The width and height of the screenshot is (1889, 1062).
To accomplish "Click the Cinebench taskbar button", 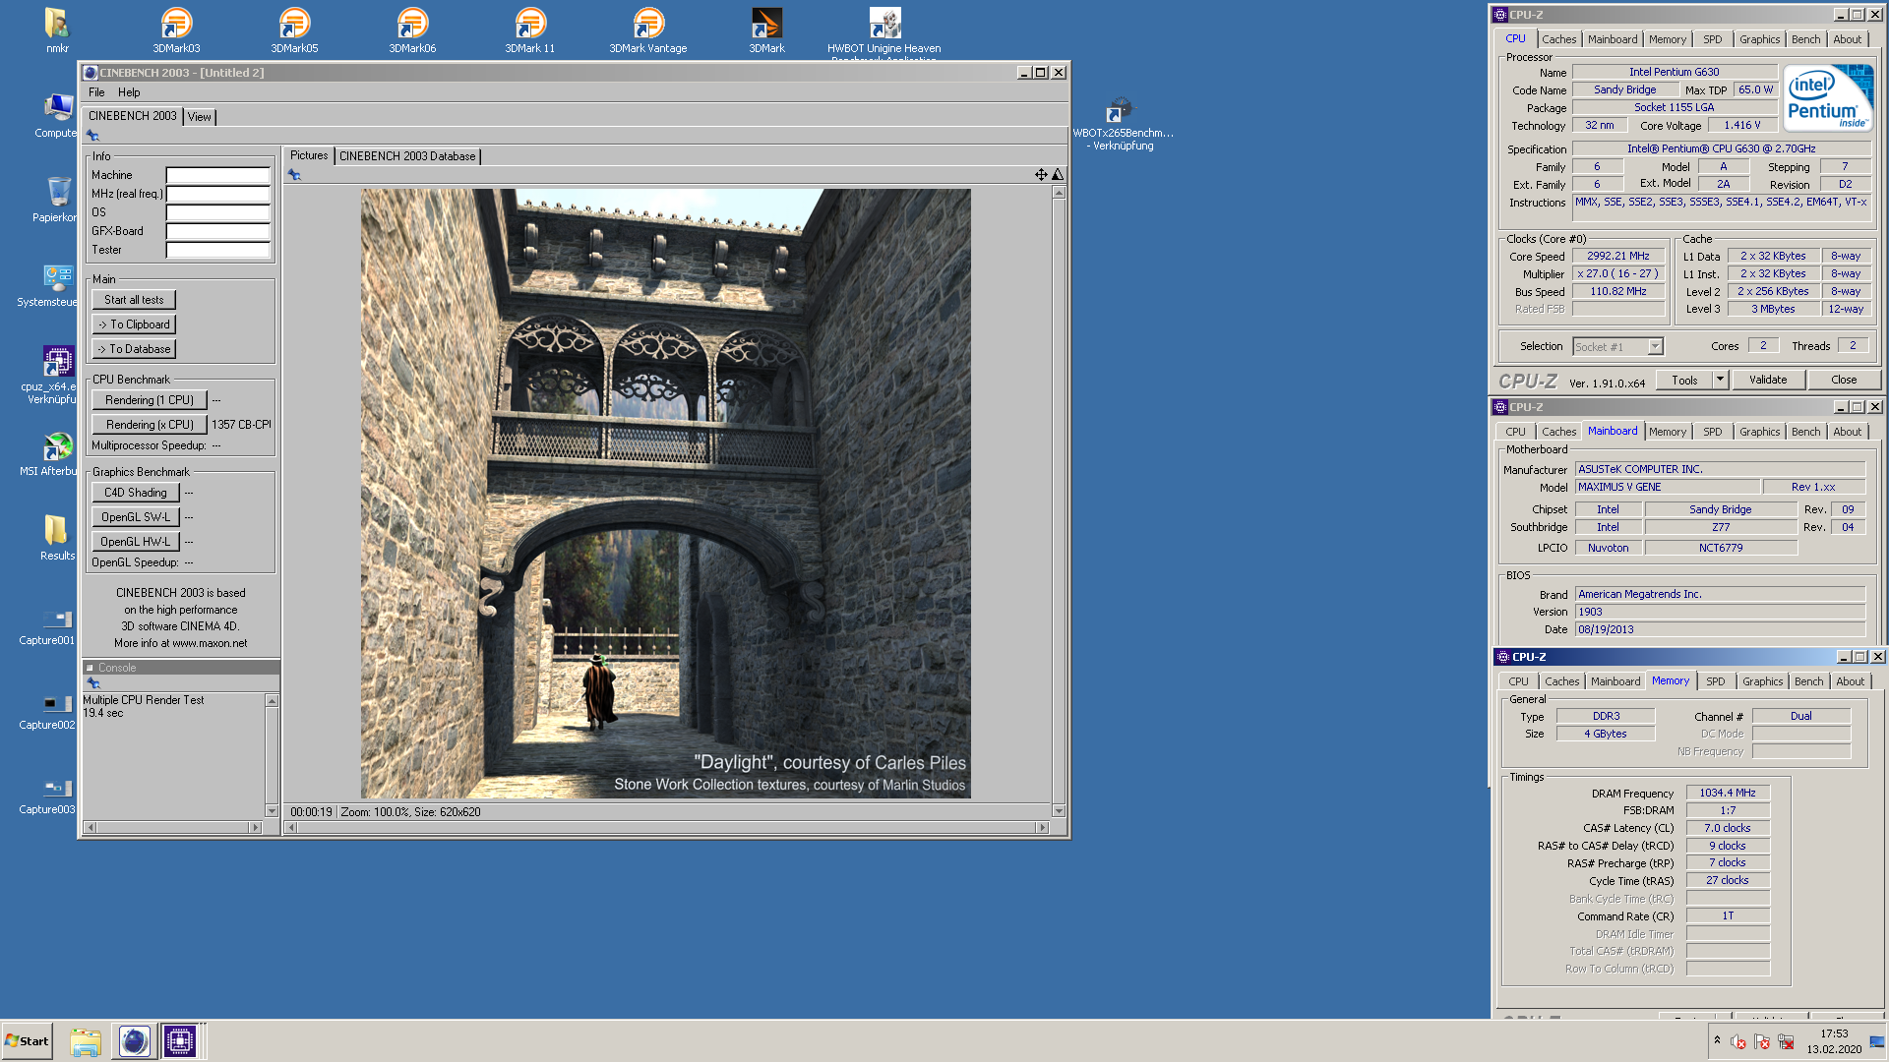I will [x=135, y=1040].
